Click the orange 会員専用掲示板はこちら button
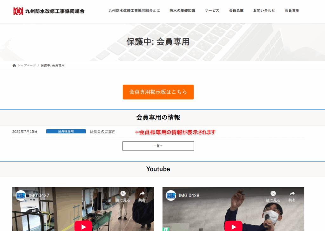Screen dimensions: 325x231 (x=158, y=92)
